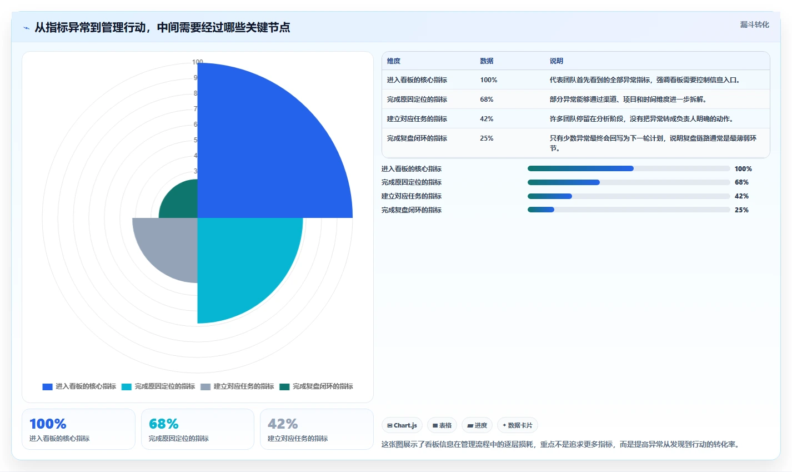Click the description starting 部分异常能够通过

(x=629, y=100)
